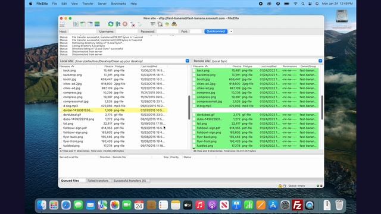381x214 pixels.
Task: Sort remote pane by Filename column
Action: 210,66
